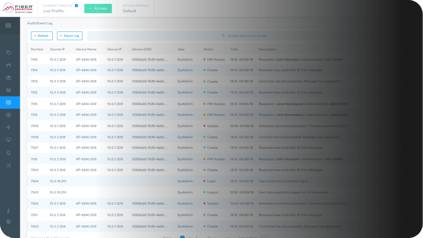Screen dimensions: 423x238
Task: Open the hamburger navigation menu
Action: [8, 25]
